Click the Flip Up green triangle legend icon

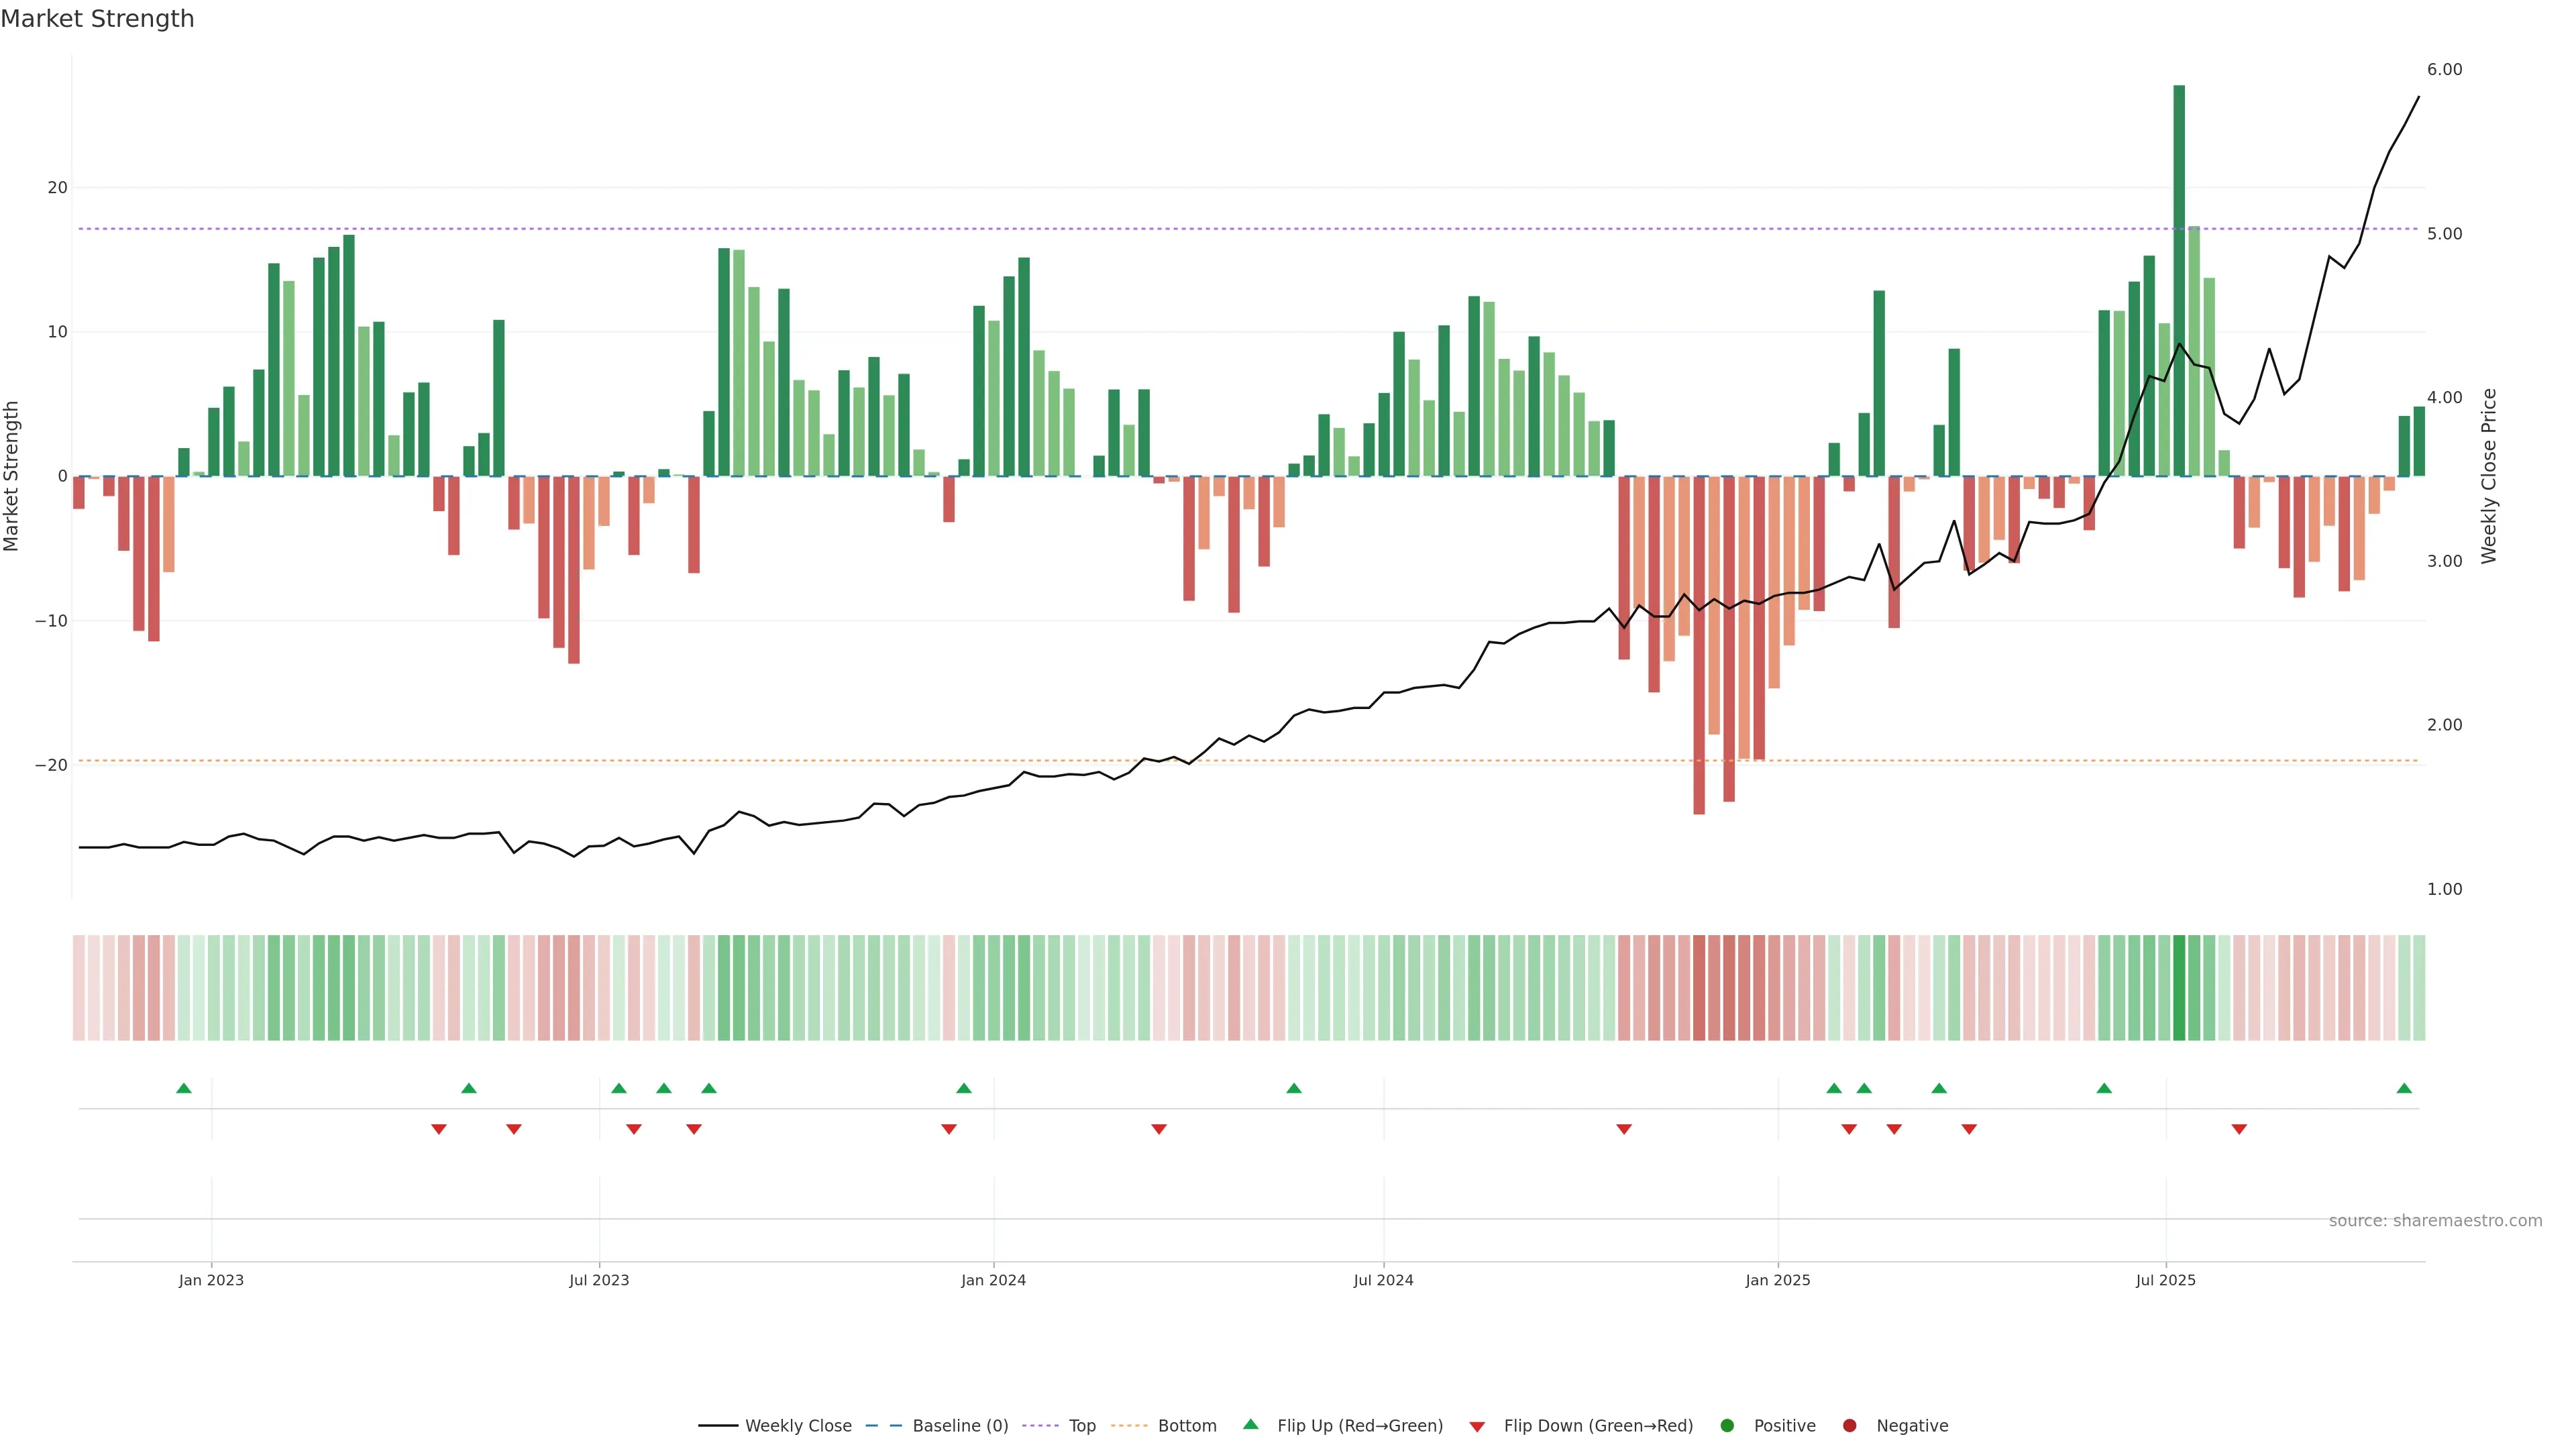[x=1250, y=1424]
